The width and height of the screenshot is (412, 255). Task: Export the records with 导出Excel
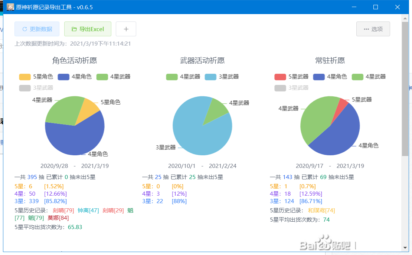(x=88, y=29)
